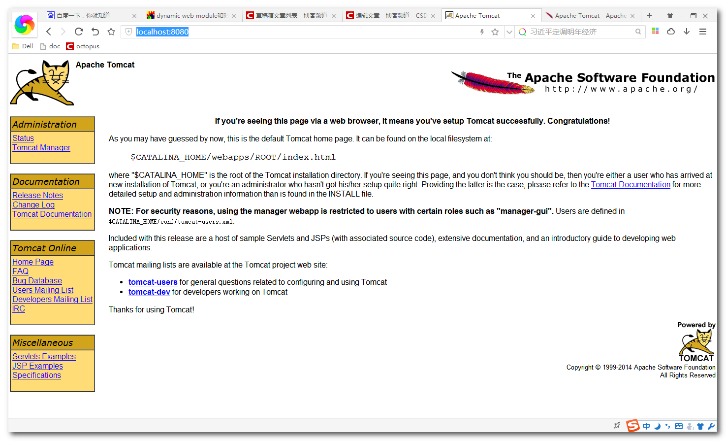Open the Users Mailing List link
Image resolution: width=726 pixels, height=441 pixels.
(43, 290)
